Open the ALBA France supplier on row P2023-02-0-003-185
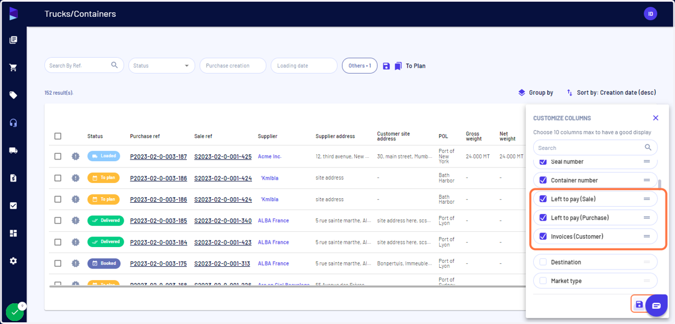 pos(273,221)
